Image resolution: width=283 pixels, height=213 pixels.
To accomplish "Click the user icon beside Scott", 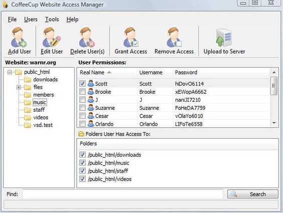I will coord(91,84).
